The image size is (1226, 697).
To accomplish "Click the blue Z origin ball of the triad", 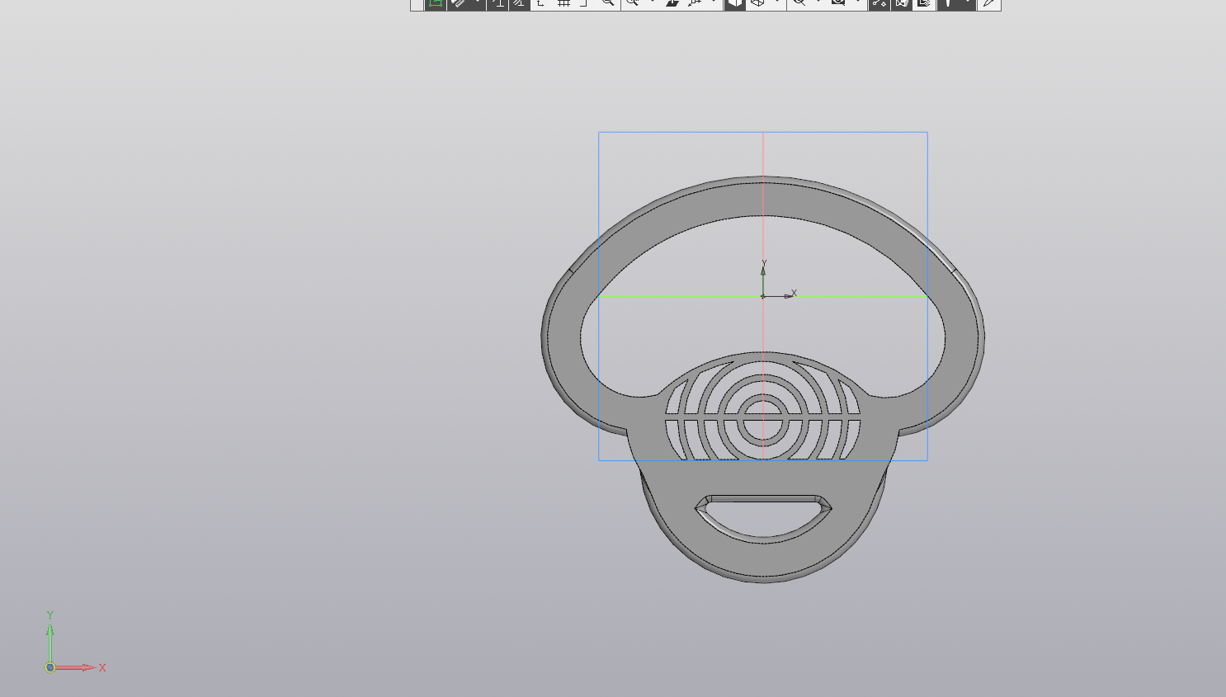I will tap(50, 667).
